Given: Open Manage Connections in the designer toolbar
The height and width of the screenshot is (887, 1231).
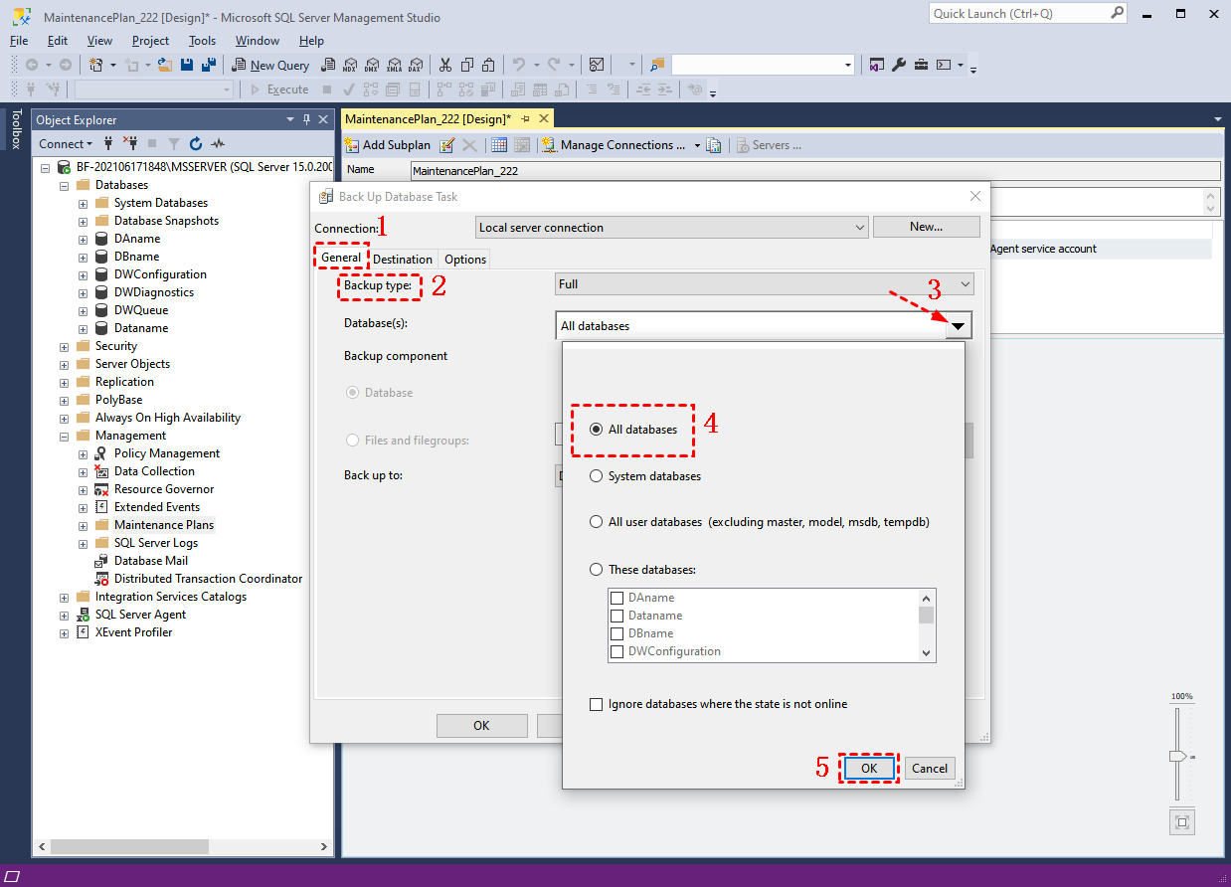Looking at the screenshot, I should [616, 144].
